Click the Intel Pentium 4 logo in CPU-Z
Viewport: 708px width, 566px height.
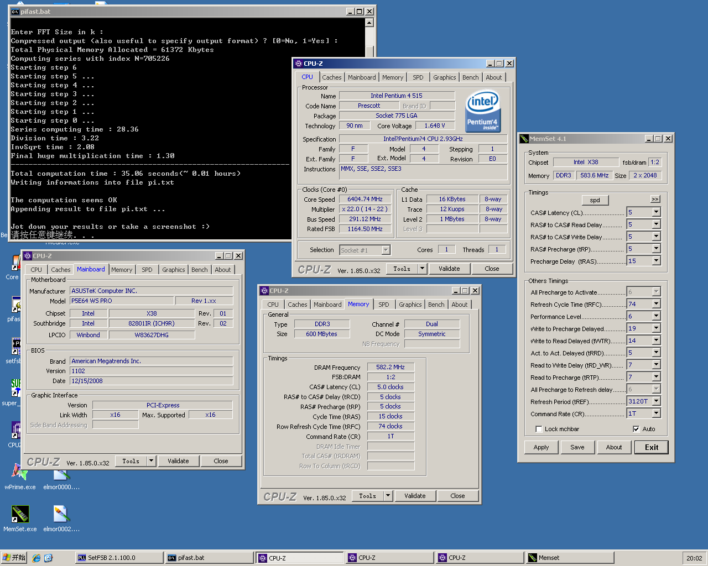483,112
